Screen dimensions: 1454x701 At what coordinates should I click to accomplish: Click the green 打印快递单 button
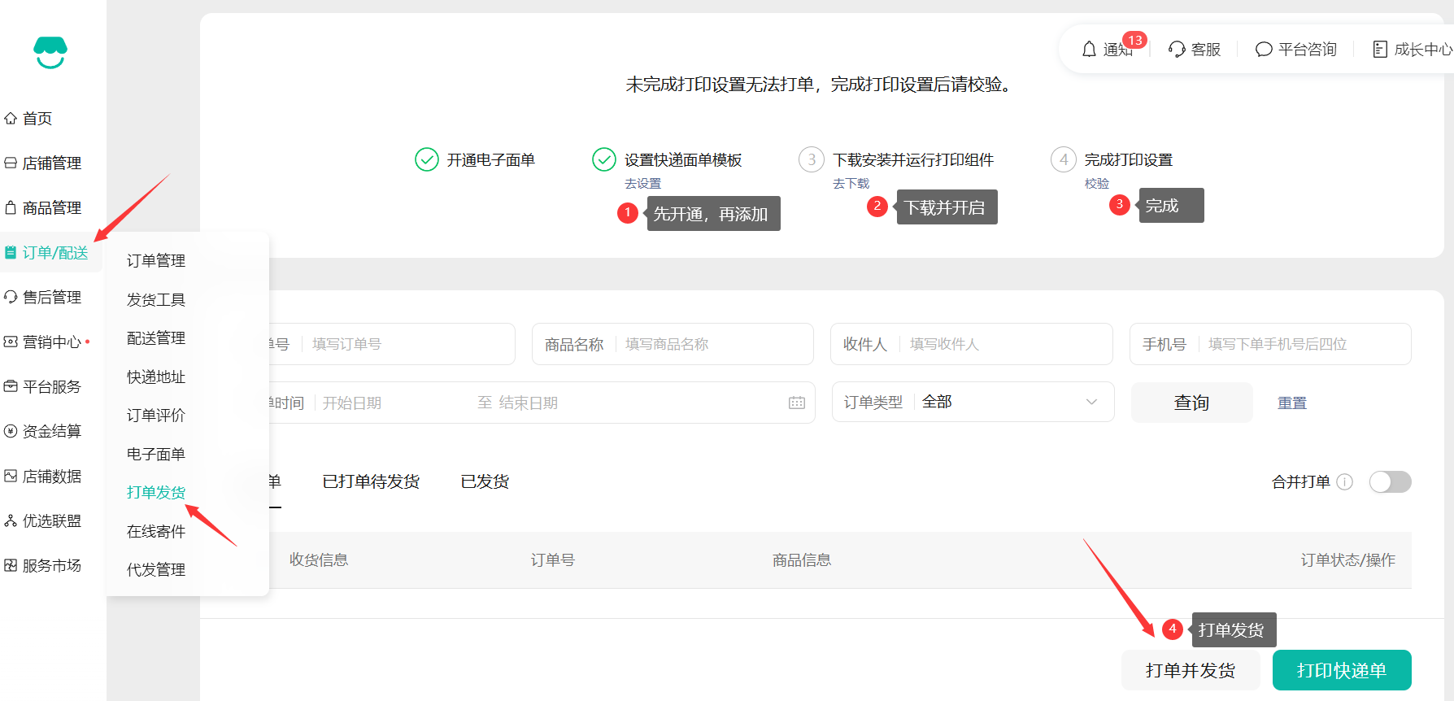pos(1341,670)
